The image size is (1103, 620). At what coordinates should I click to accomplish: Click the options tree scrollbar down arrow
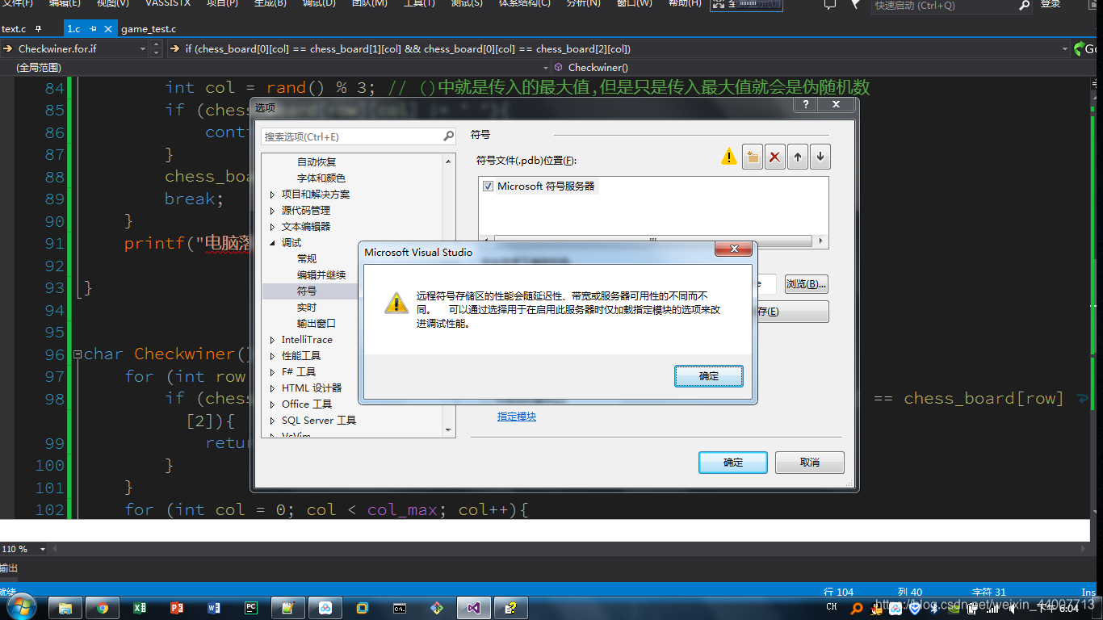[x=449, y=430]
